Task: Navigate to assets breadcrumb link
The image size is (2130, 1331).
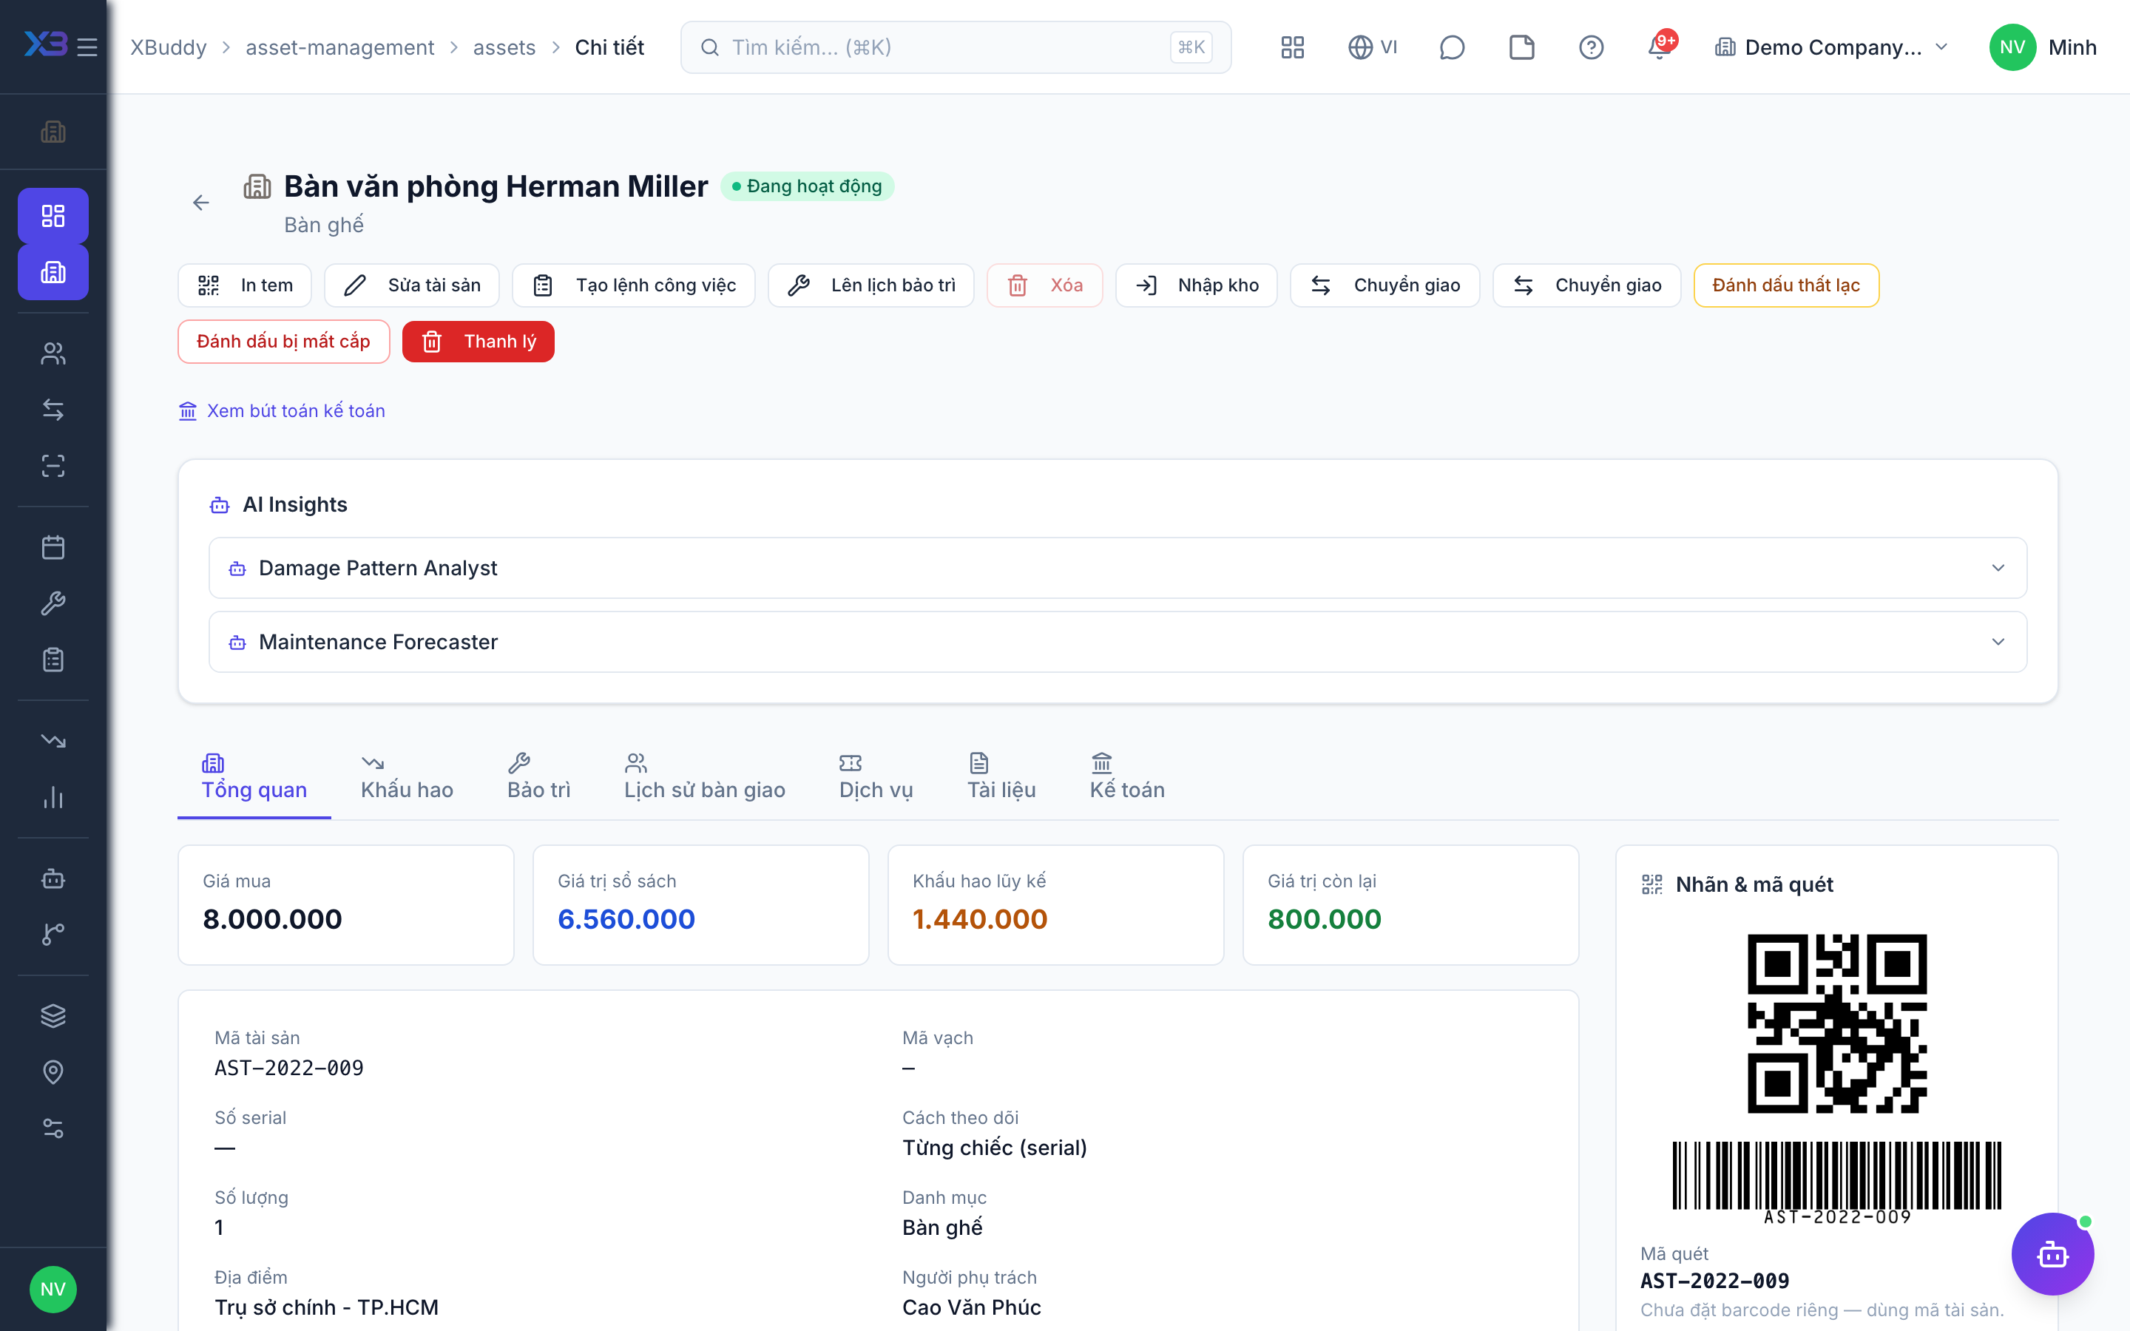Action: coord(504,47)
